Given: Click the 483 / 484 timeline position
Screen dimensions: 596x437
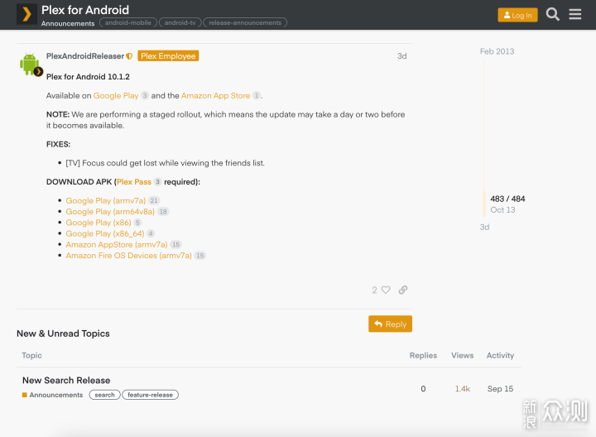Looking at the screenshot, I should (507, 199).
